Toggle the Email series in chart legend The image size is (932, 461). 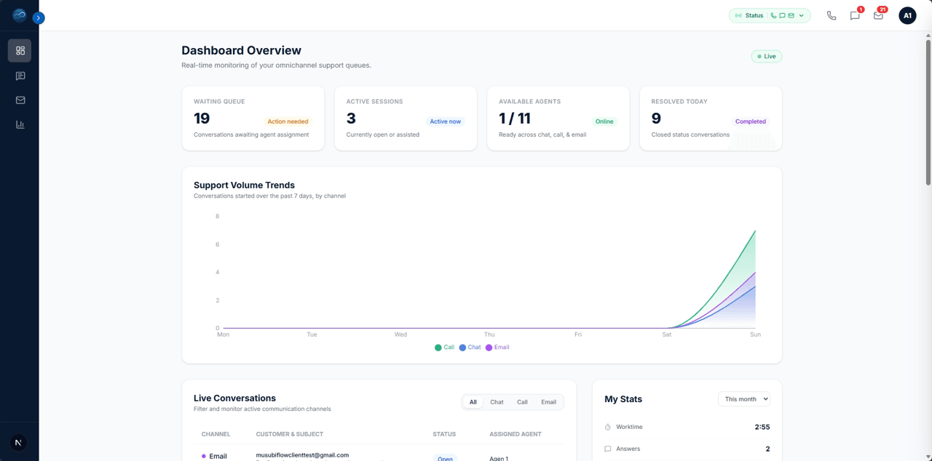[x=497, y=348]
